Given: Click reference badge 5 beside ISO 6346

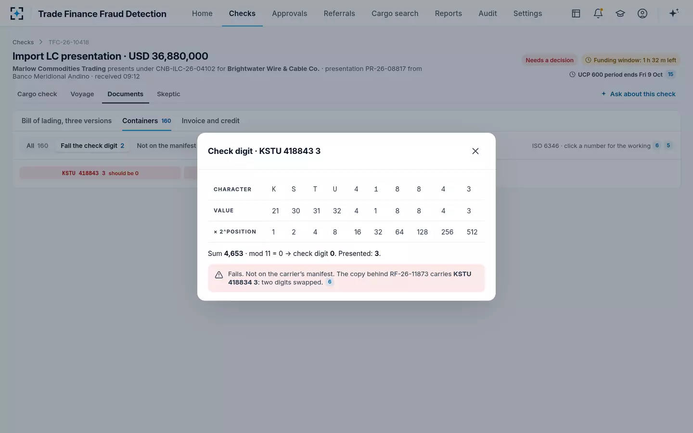Looking at the screenshot, I should pos(668,145).
